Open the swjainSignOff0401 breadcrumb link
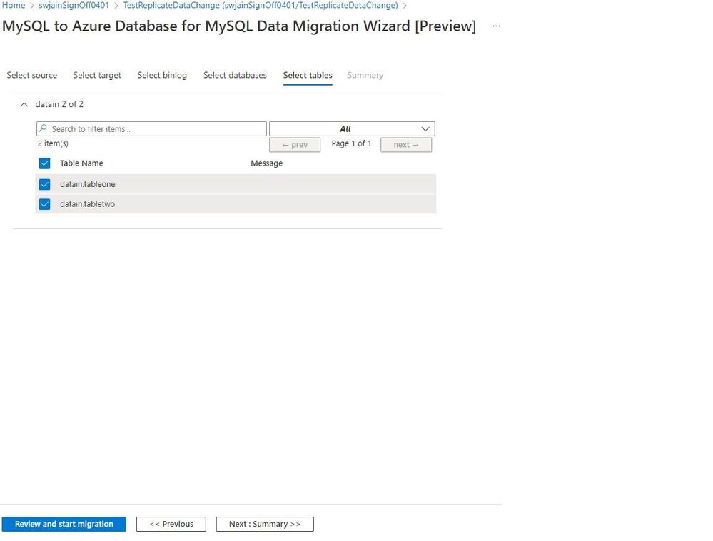 74,6
